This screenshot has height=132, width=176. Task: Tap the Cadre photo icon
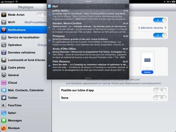click(x=4, y=68)
